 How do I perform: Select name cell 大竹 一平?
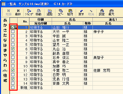[67, 32]
